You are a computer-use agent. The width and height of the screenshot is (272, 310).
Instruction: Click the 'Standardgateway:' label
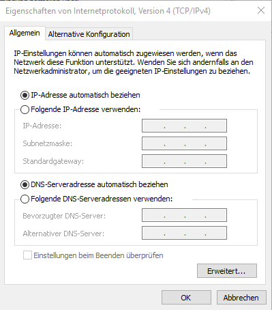(x=53, y=161)
